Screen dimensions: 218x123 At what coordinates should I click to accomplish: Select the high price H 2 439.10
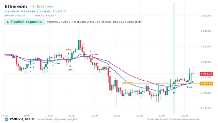click(x=28, y=11)
